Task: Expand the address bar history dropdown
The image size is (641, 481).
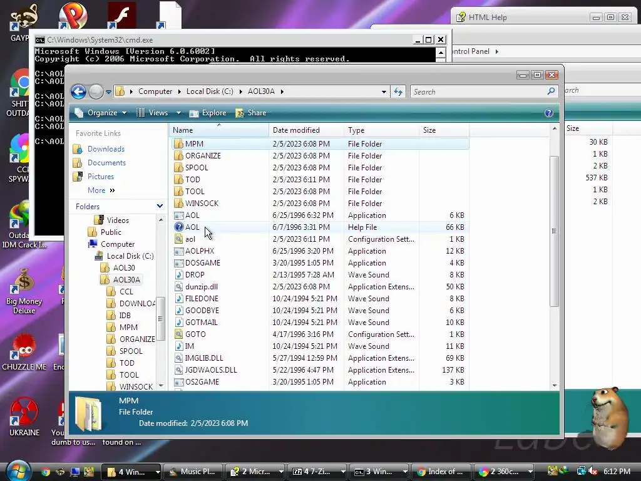Action: [384, 91]
